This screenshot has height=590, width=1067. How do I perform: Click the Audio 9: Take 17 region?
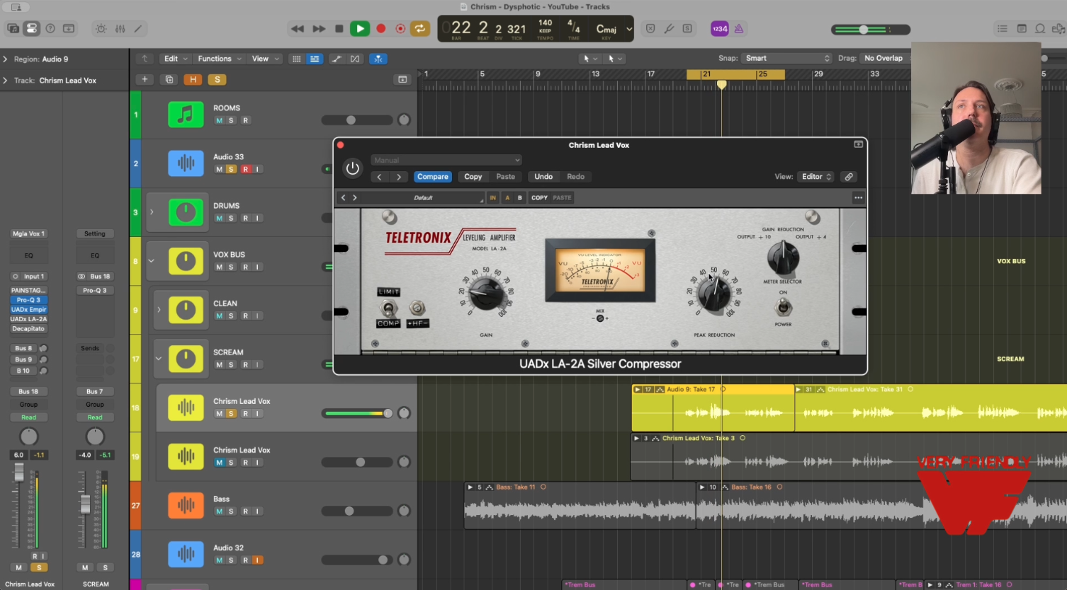(713, 408)
